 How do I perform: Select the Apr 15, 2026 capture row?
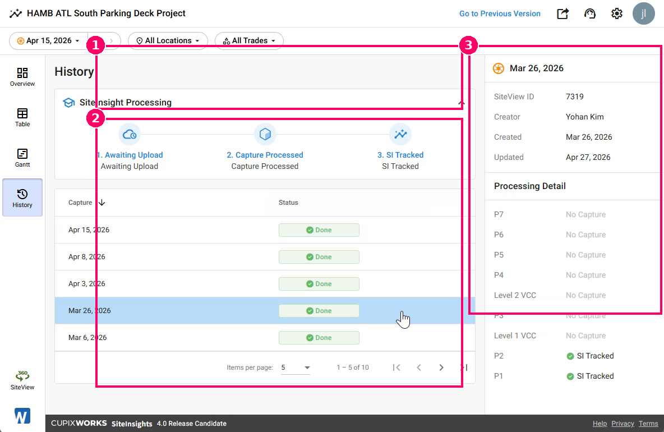[265, 230]
